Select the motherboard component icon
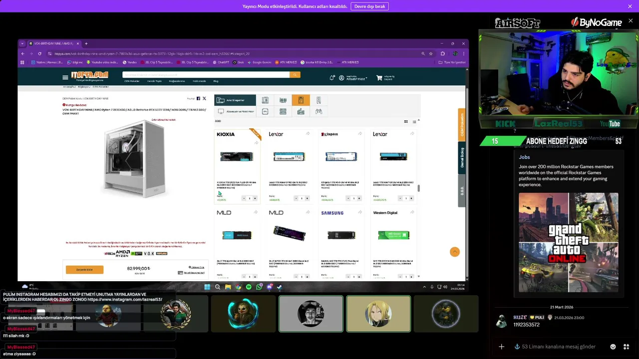This screenshot has width=639, height=359. point(265,100)
